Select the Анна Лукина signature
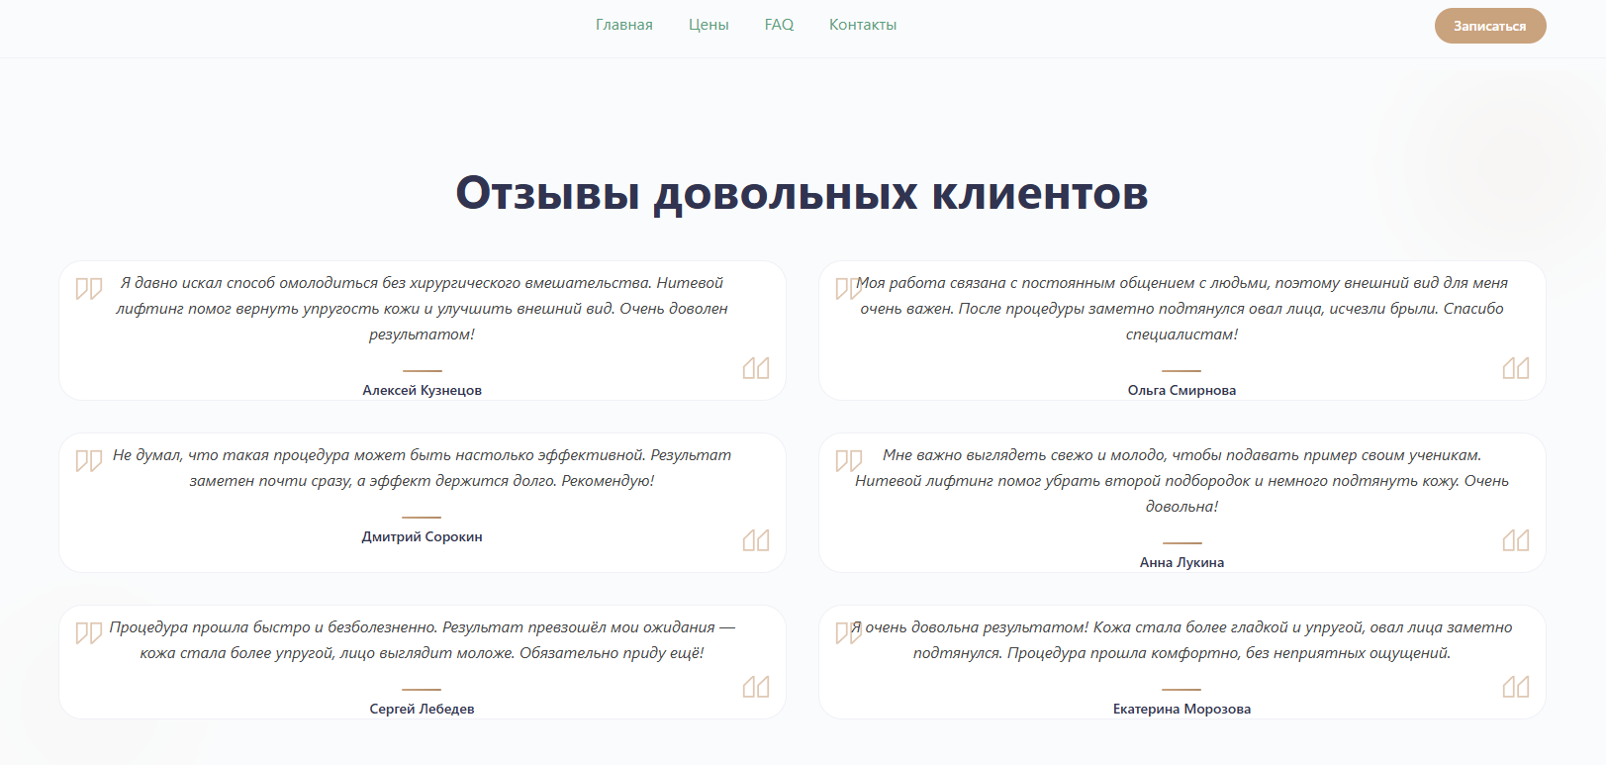Image resolution: width=1606 pixels, height=765 pixels. coord(1181,562)
